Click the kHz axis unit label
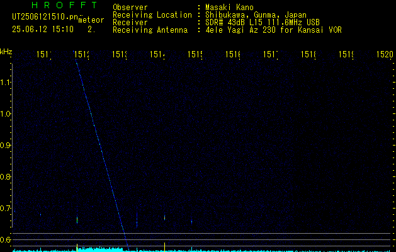 pyautogui.click(x=6, y=52)
